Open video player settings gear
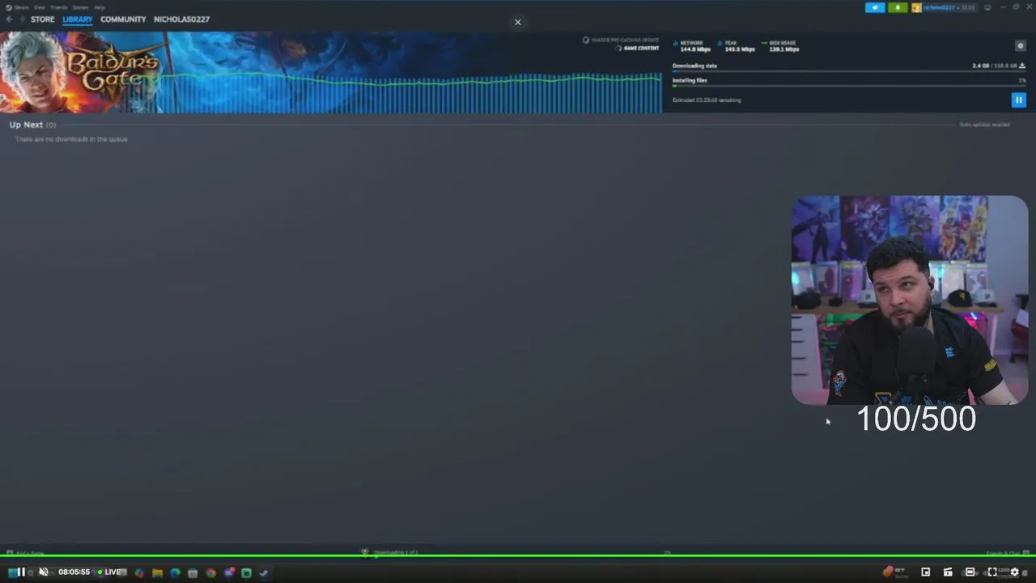Viewport: 1036px width, 583px height. point(1015,572)
